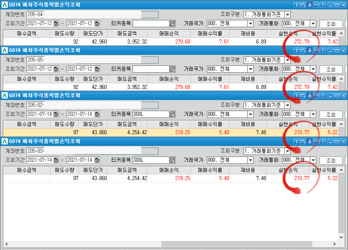Screen dimensions: 348x250
Task: Open end-date calendar in 205-05 window
Action: [x=97, y=69]
